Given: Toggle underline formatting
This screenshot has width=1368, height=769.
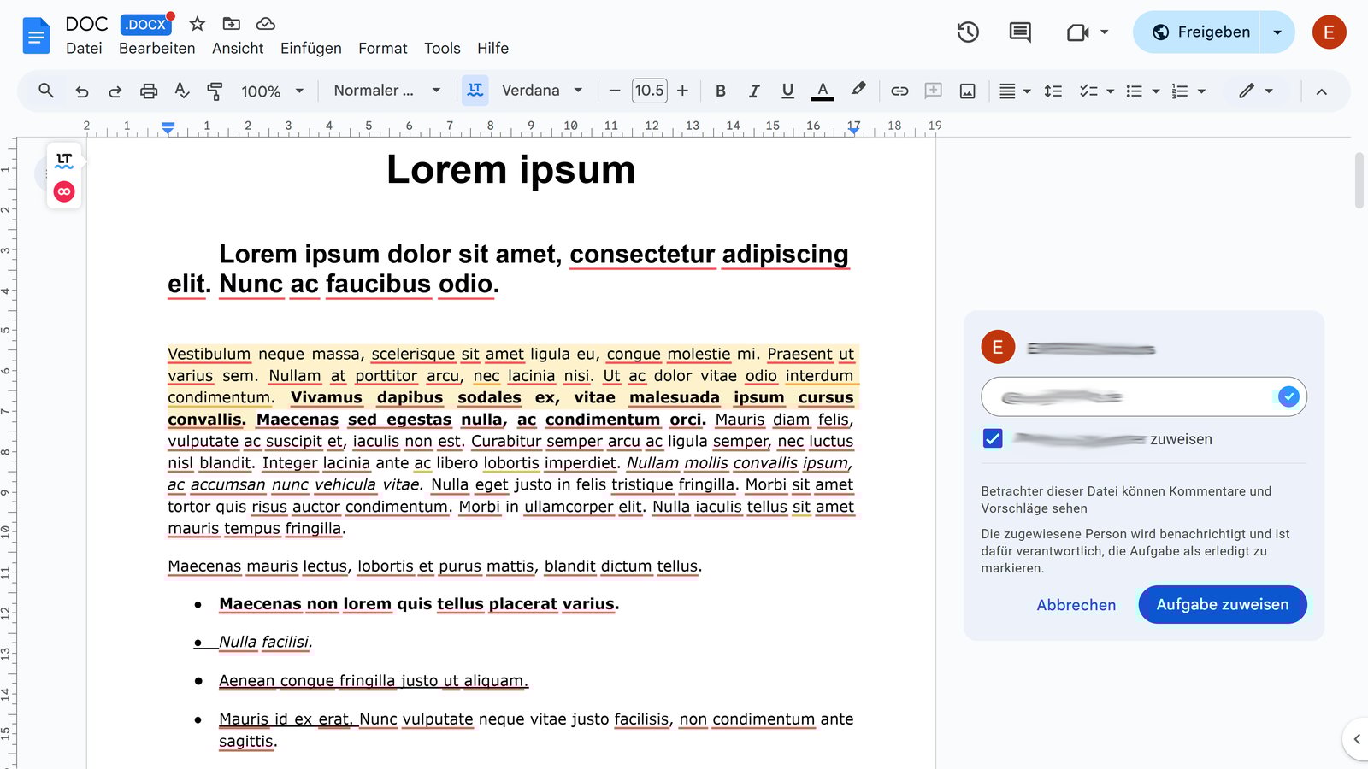Looking at the screenshot, I should 787,91.
